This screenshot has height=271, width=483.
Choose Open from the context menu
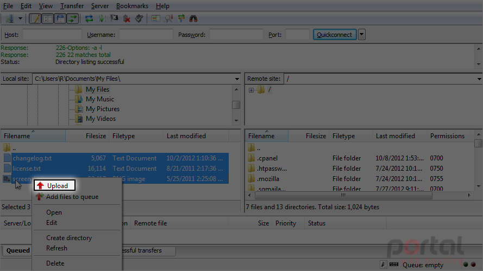pos(54,212)
